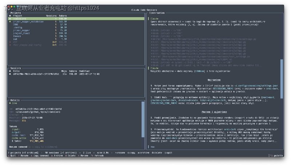Click the Details panel scrollbar thumb
The image size is (291, 166).
click(143, 119)
